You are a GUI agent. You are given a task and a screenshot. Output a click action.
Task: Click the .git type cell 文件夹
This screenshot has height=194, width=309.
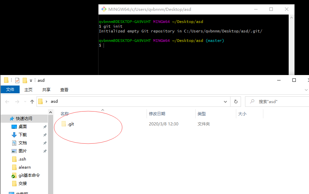[x=204, y=124]
